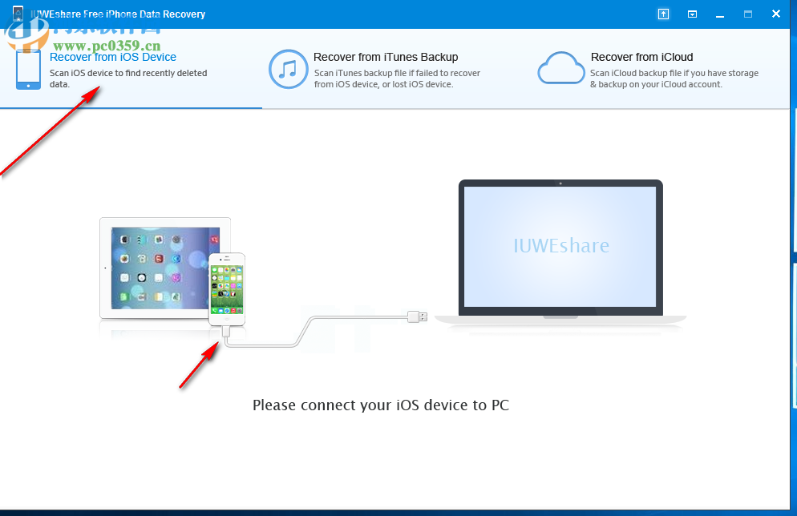Screen dimensions: 797x516
Task: Click text reading Please connect your iOS device
Action: pyautogui.click(x=381, y=405)
